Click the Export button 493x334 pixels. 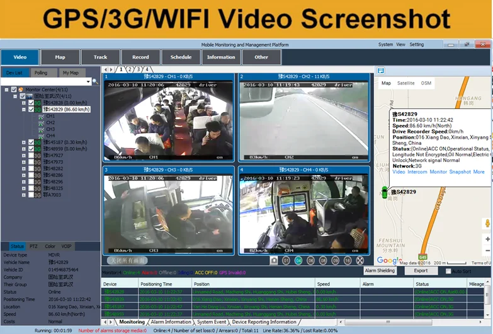421,271
